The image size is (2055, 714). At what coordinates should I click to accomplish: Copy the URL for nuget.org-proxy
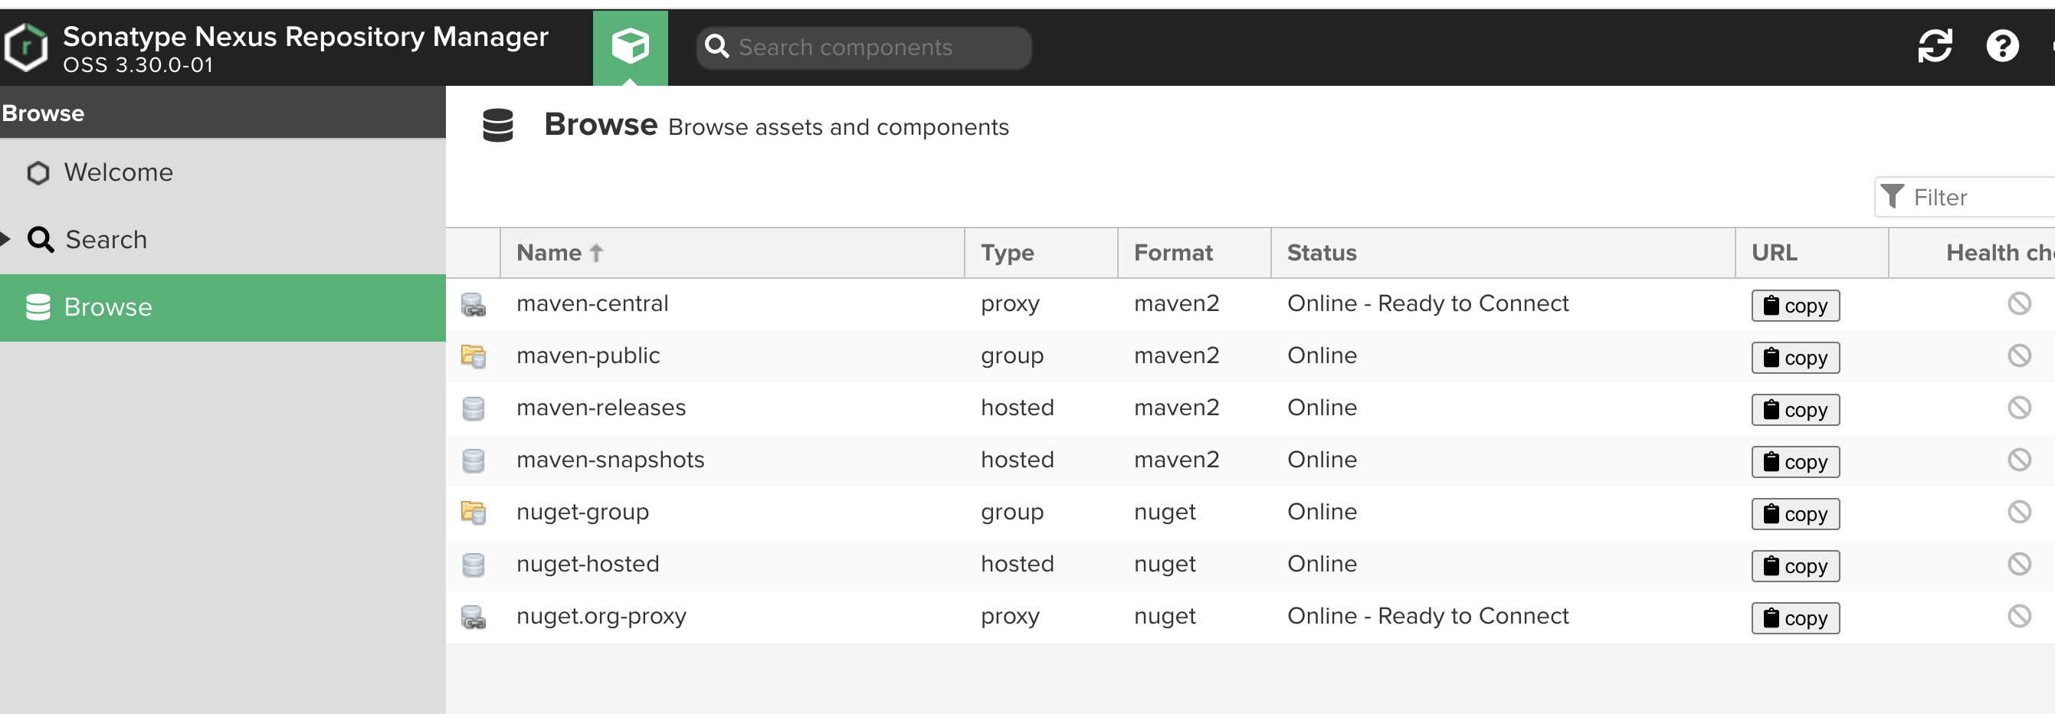(1795, 618)
